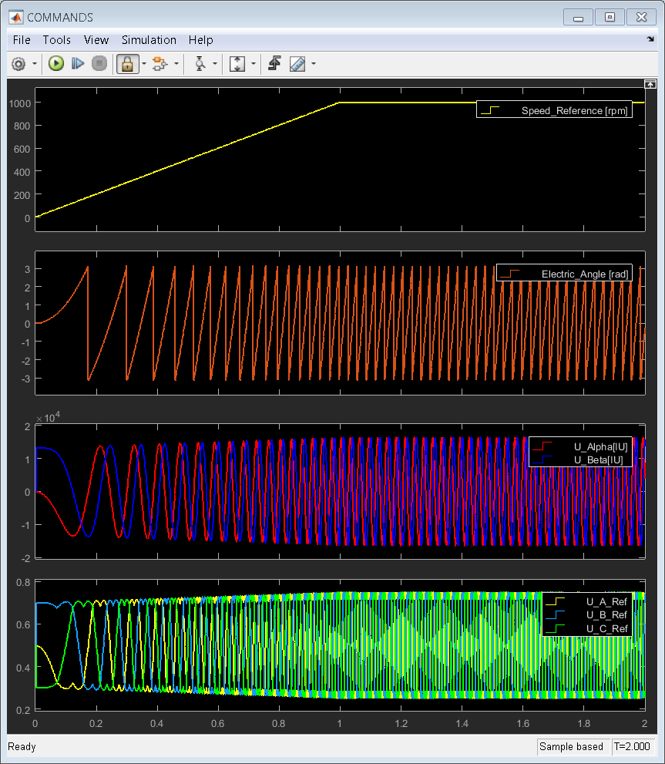Toggle the scope lock selection button

(126, 64)
